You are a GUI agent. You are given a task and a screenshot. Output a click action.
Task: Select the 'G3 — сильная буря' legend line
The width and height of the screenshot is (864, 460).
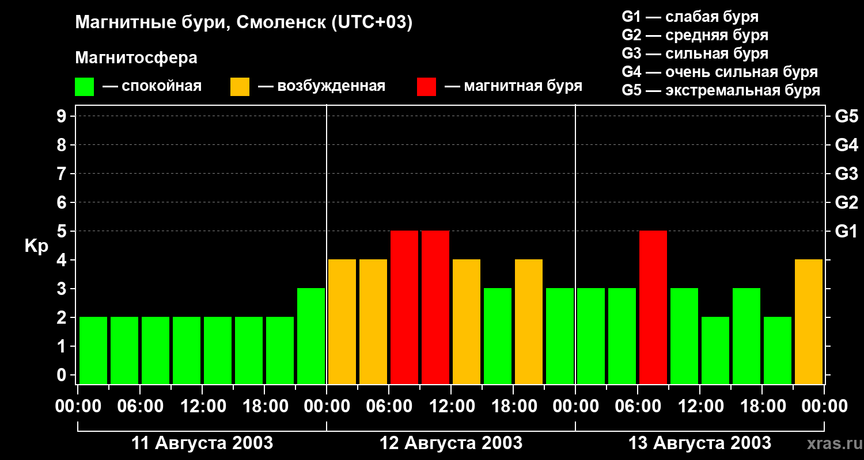pos(695,53)
